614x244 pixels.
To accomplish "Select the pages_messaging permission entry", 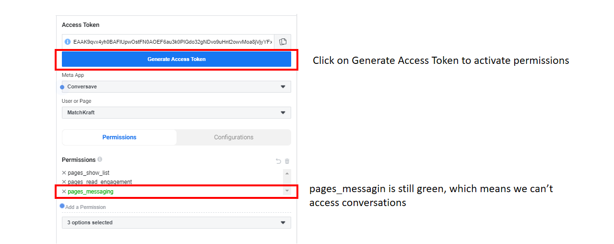I will [91, 191].
